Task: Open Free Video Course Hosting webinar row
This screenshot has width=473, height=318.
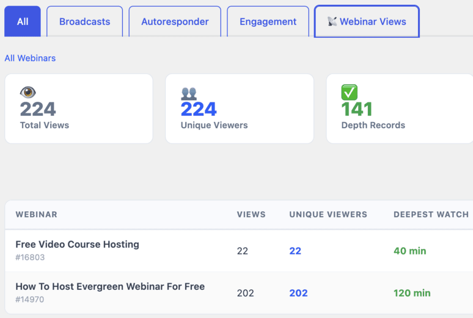Action: pos(239,251)
